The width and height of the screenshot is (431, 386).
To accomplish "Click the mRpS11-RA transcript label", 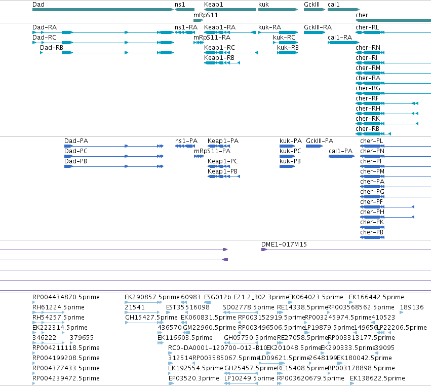I will (x=212, y=38).
